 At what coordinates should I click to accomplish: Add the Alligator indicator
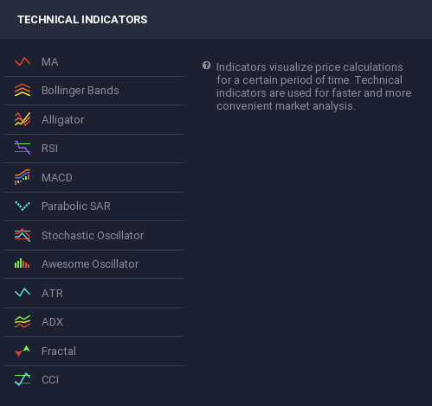pos(94,120)
